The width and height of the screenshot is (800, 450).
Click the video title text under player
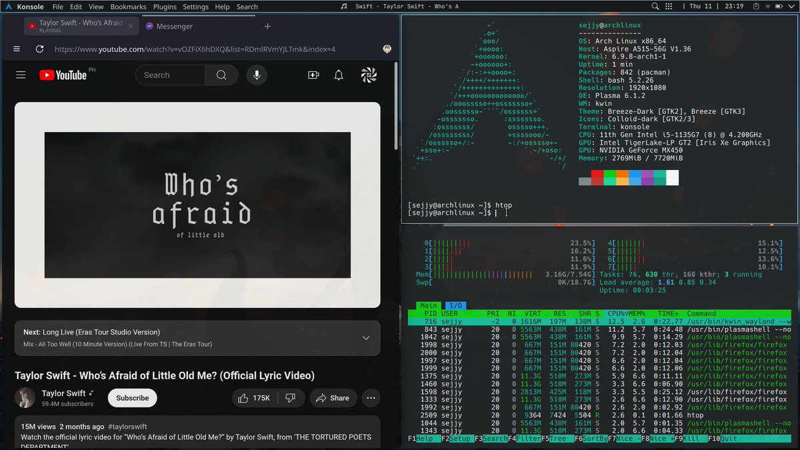(x=164, y=375)
